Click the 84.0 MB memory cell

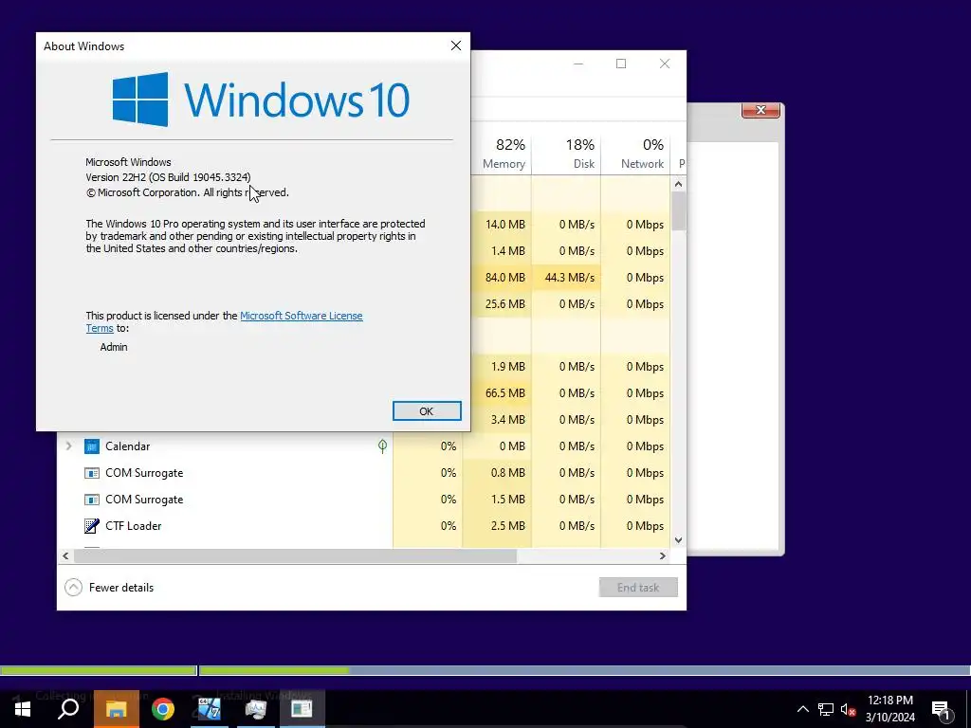coord(498,278)
